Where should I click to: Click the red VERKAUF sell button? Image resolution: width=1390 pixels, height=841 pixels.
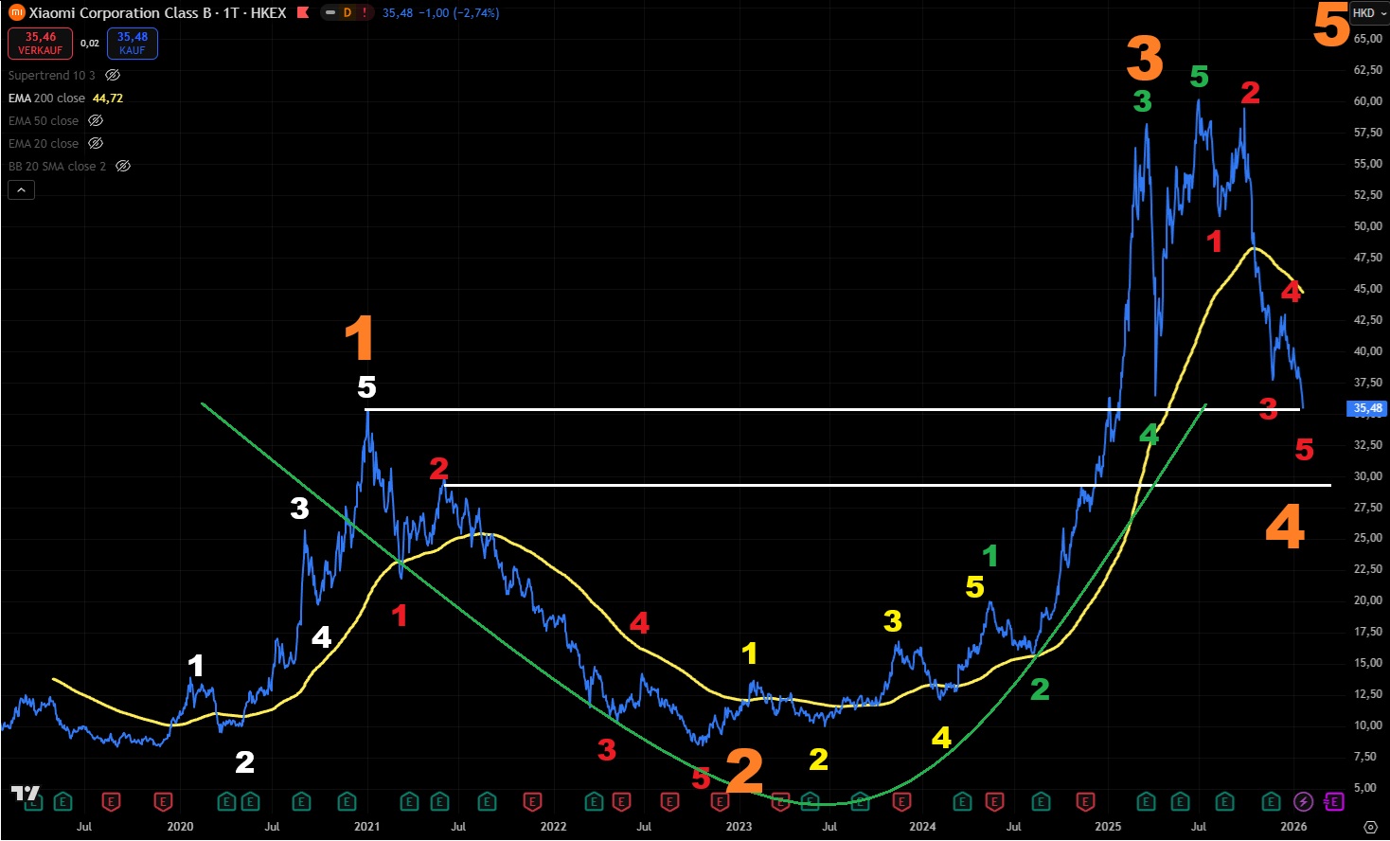click(40, 44)
